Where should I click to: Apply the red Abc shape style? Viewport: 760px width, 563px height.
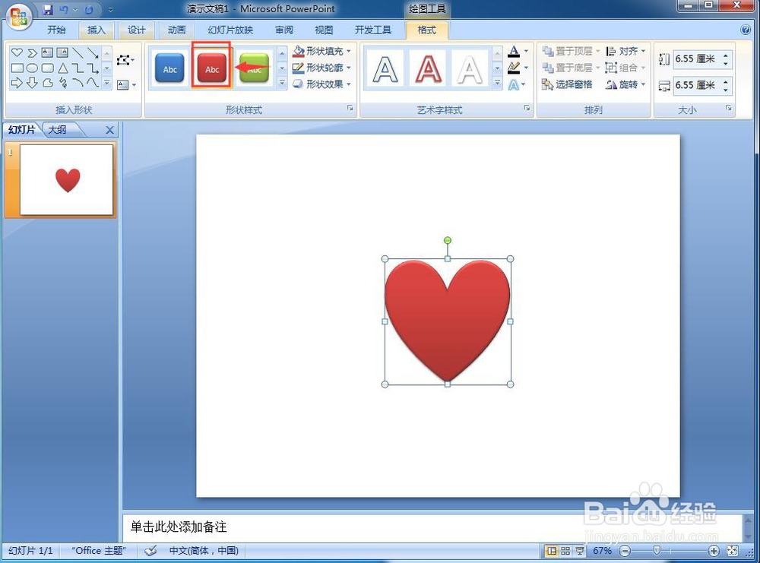[x=212, y=68]
